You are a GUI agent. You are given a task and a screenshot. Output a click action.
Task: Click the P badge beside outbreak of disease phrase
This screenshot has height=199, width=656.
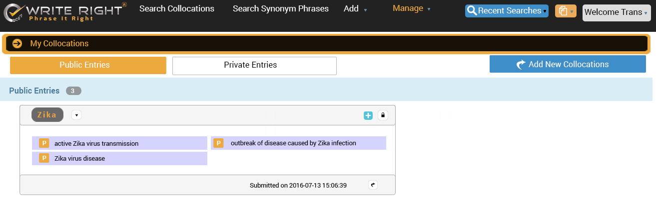click(x=218, y=143)
